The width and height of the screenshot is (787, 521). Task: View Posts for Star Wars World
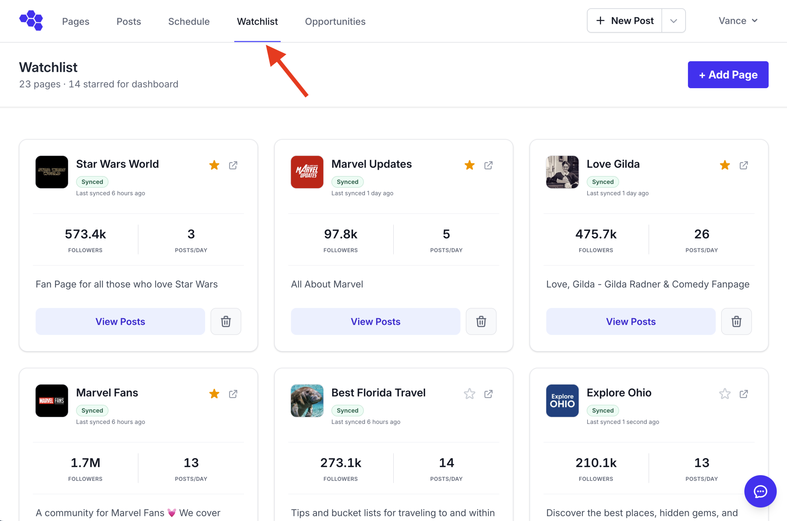coord(121,321)
